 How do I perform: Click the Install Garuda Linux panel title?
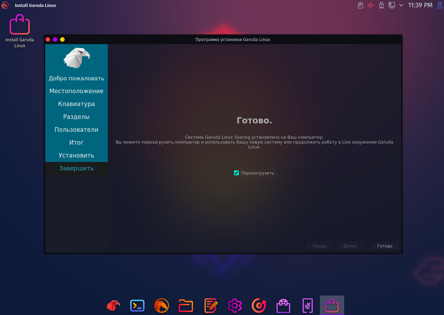tap(35, 5)
